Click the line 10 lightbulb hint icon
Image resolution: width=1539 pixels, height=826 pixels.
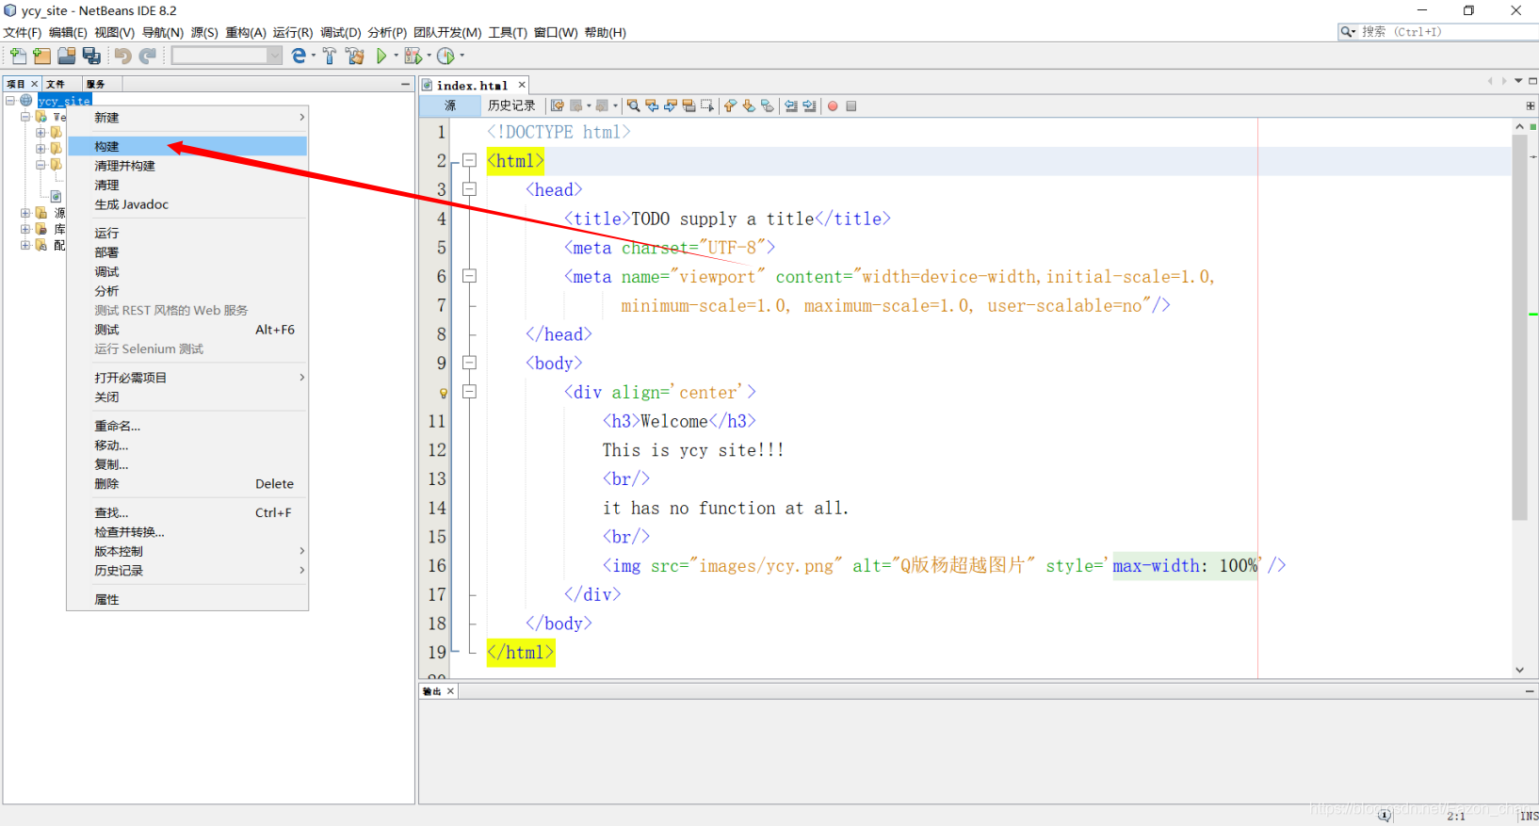click(443, 393)
